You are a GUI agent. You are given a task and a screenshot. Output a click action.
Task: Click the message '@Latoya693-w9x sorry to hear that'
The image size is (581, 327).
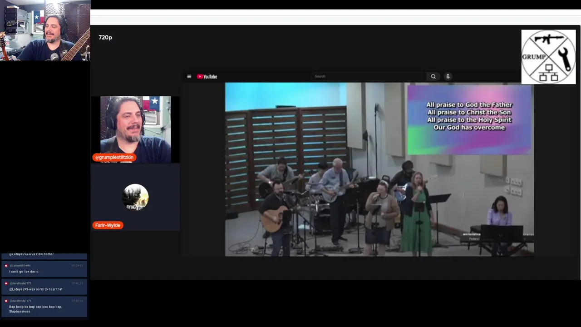pos(36,289)
